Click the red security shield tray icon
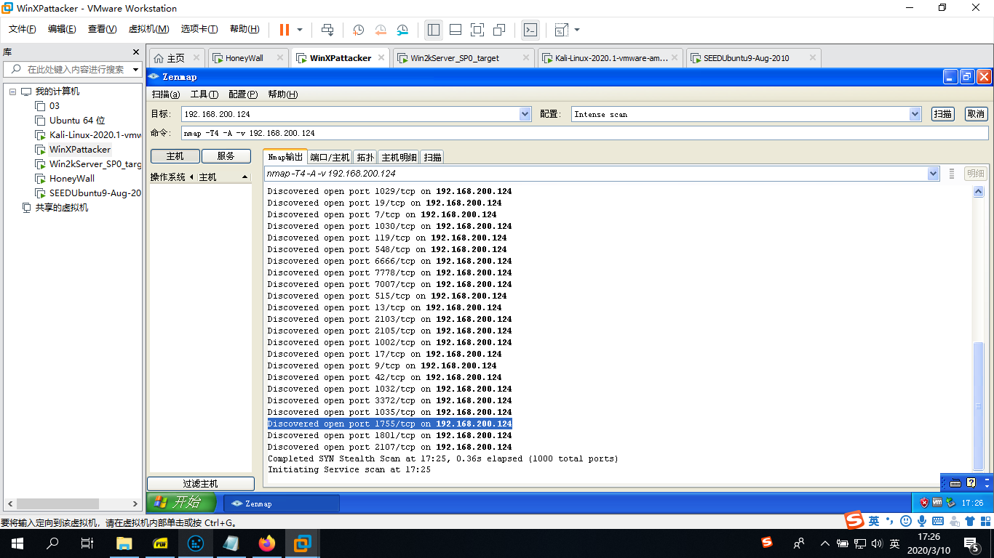994x558 pixels. (x=924, y=503)
